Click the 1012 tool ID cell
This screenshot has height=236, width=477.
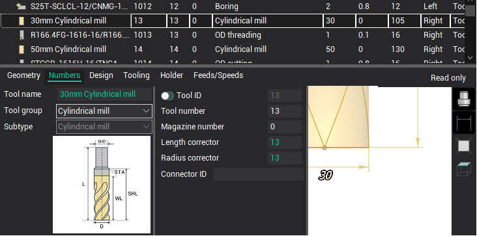pos(143,7)
